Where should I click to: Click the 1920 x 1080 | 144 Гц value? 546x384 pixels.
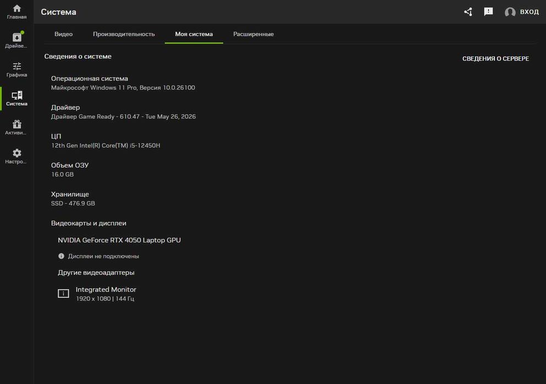[x=105, y=299]
